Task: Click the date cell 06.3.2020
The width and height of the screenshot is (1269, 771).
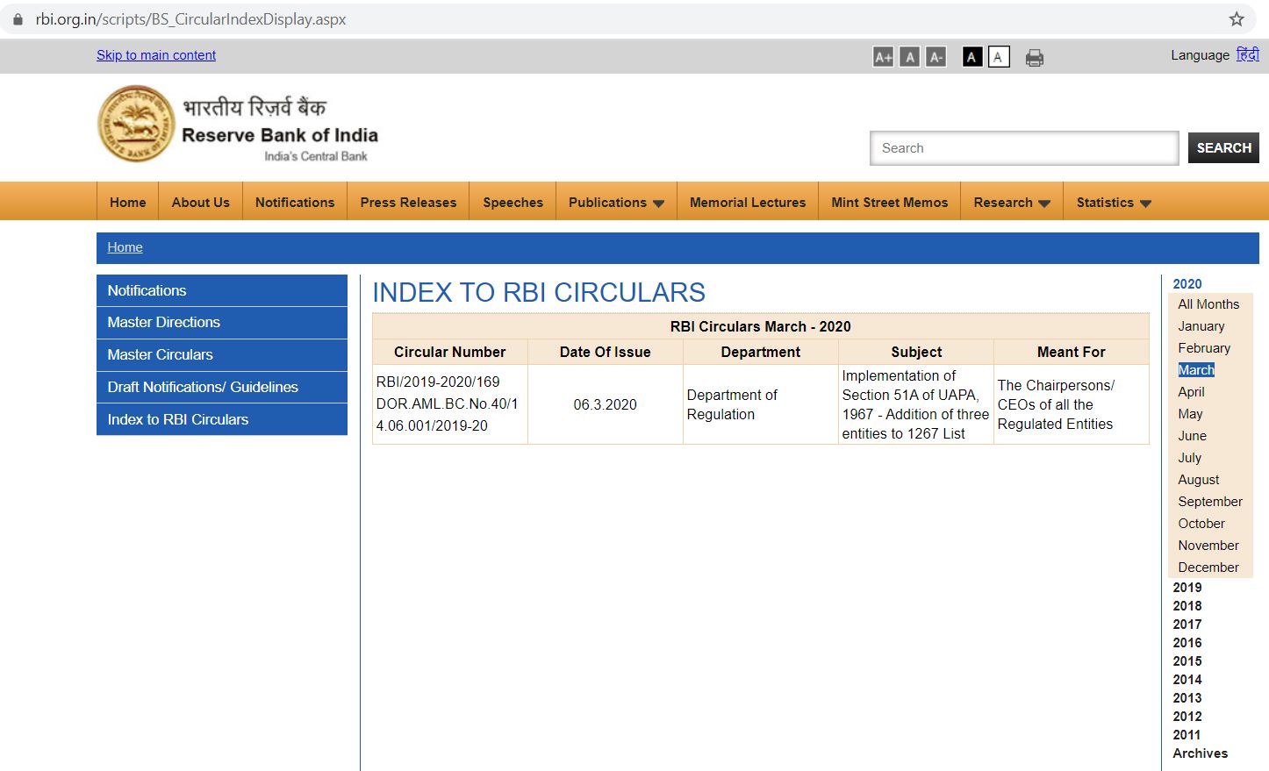Action: pos(606,404)
